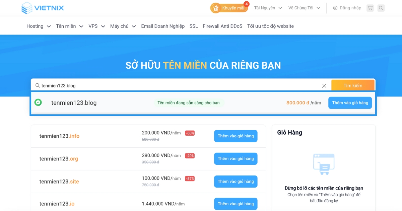
Task: Click Đăng nhập to sign in
Action: click(350, 8)
